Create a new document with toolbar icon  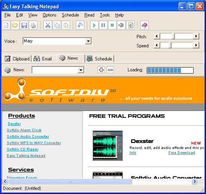(x=6, y=25)
